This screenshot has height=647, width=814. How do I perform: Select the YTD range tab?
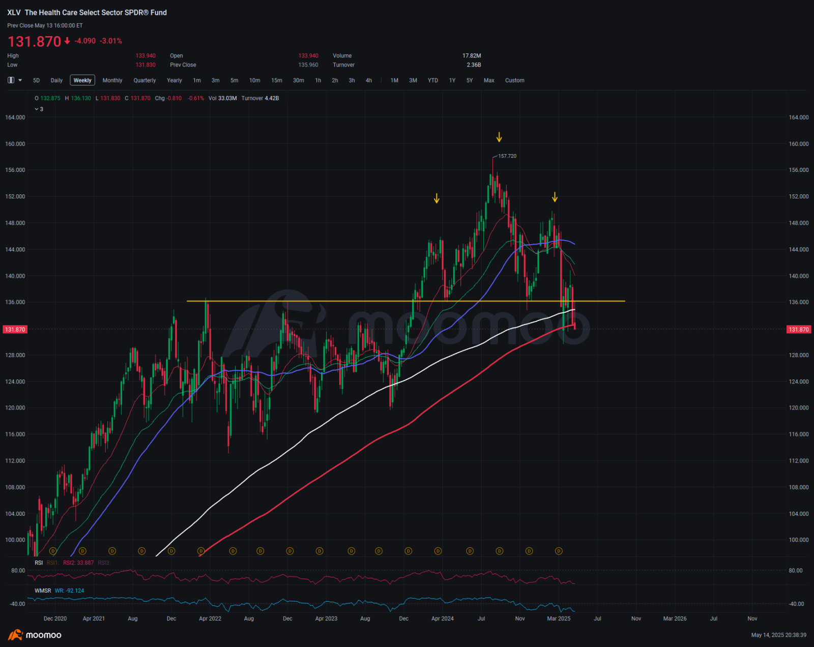pos(433,80)
